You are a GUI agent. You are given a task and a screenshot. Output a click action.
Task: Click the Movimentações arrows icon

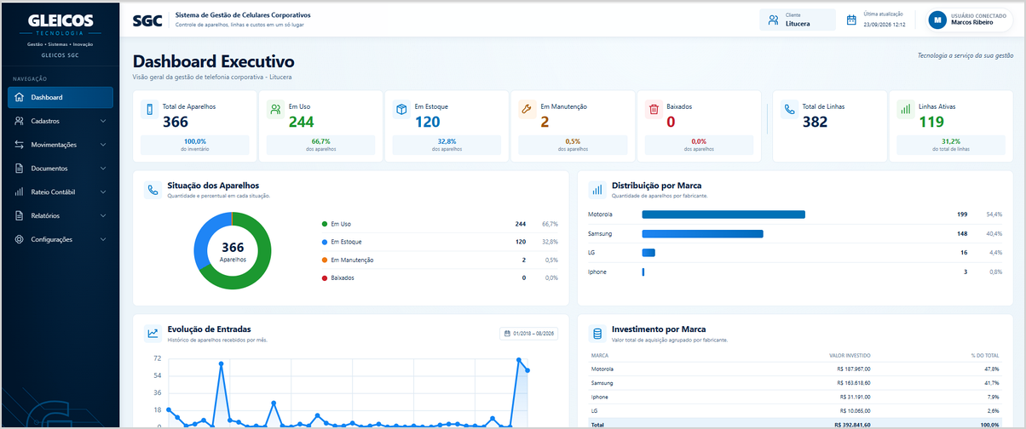point(20,145)
